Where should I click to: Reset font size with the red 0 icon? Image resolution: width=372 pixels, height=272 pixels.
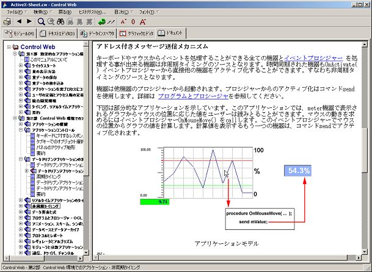click(134, 21)
